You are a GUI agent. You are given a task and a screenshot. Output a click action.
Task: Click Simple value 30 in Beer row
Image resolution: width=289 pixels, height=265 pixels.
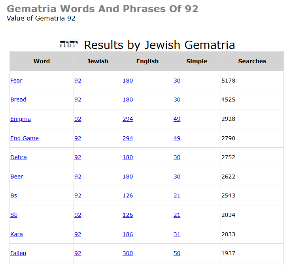pos(177,177)
